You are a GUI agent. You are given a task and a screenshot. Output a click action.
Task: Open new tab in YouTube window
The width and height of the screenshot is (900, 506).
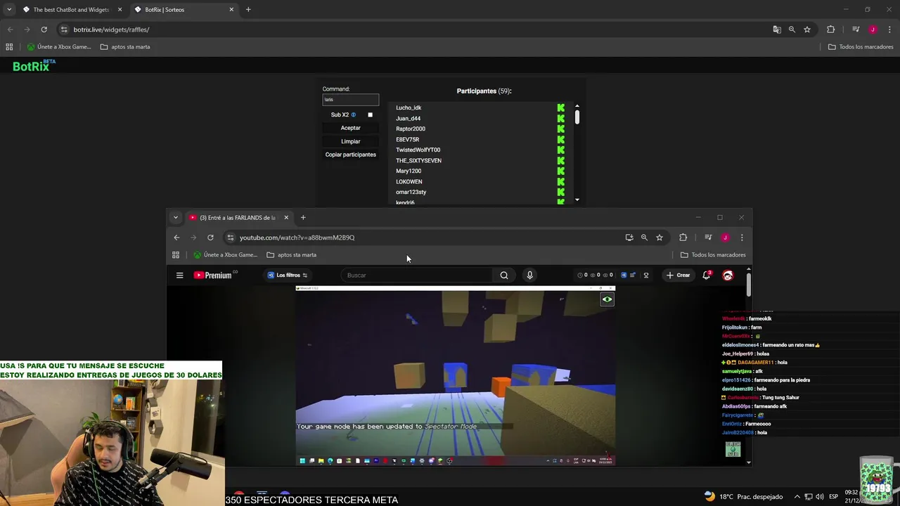(x=303, y=218)
